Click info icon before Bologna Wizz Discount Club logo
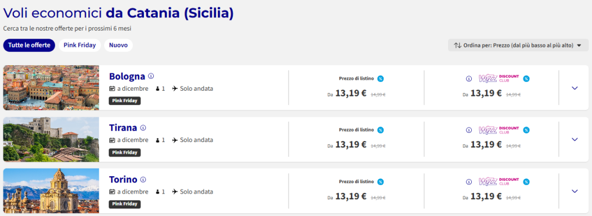This screenshot has height=216, width=592. coord(469,79)
